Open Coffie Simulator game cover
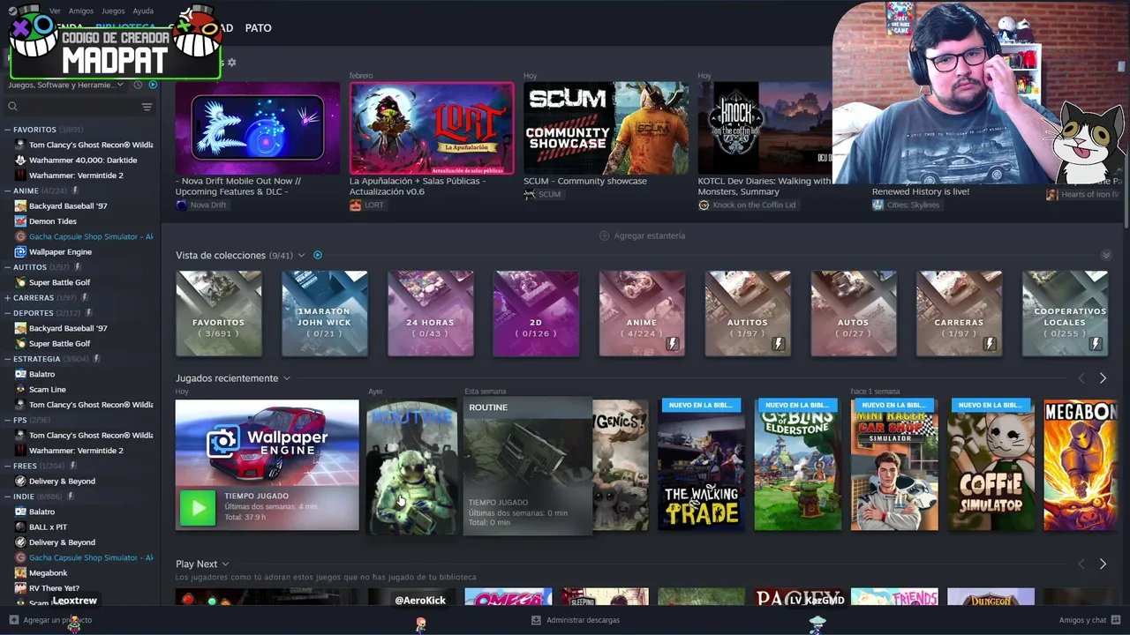Viewport: 1130px width, 635px height. click(x=991, y=465)
